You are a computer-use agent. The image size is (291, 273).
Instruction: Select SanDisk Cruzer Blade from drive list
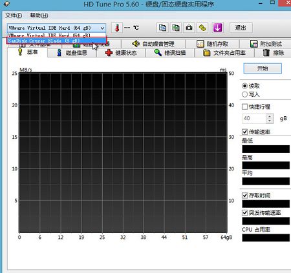(56, 41)
